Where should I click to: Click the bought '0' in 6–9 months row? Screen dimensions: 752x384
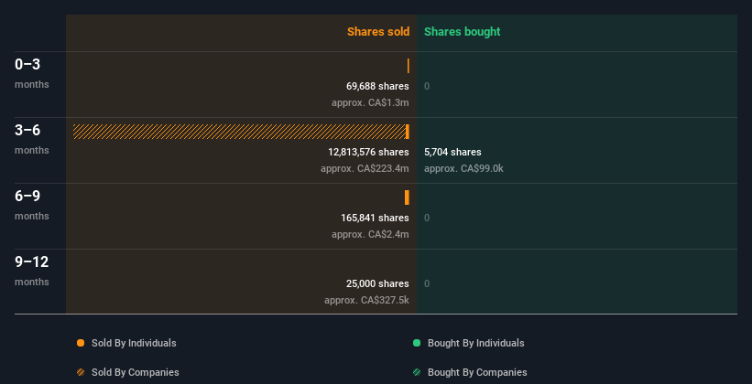point(427,218)
